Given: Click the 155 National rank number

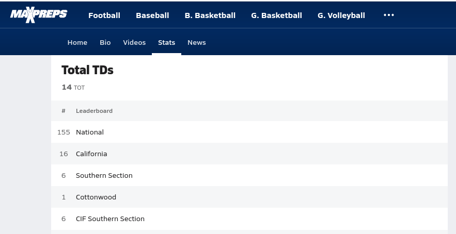Looking at the screenshot, I should point(64,132).
